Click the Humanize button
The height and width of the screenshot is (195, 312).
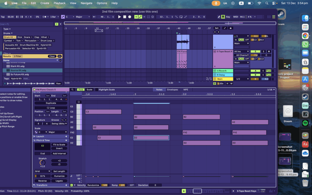[x=59, y=176]
